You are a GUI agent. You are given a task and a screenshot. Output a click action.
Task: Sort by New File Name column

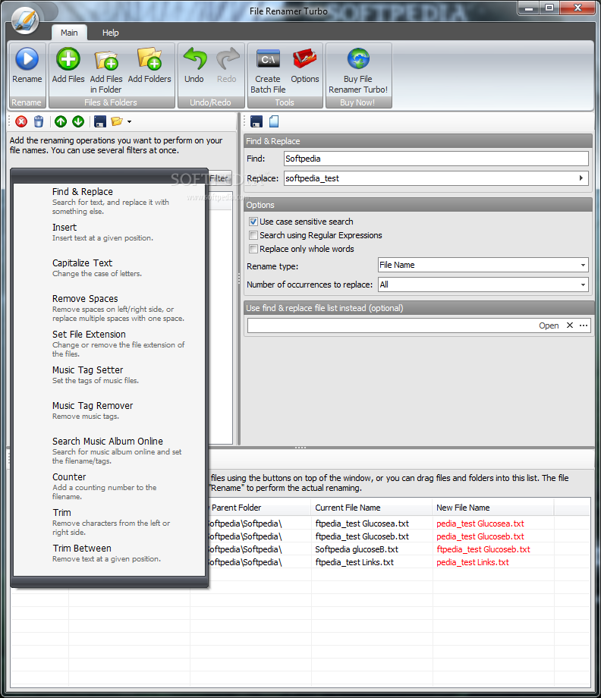click(492, 508)
